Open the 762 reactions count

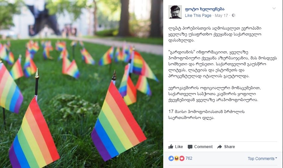(x=189, y=158)
